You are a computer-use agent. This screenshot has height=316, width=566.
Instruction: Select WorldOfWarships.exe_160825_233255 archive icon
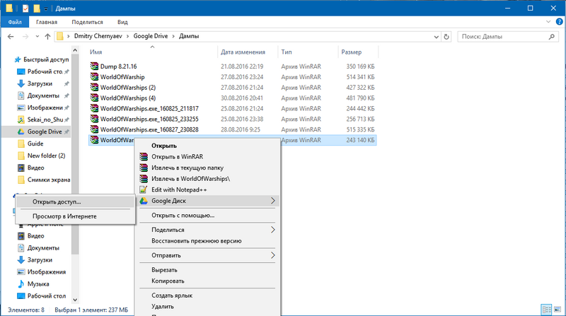coord(94,119)
